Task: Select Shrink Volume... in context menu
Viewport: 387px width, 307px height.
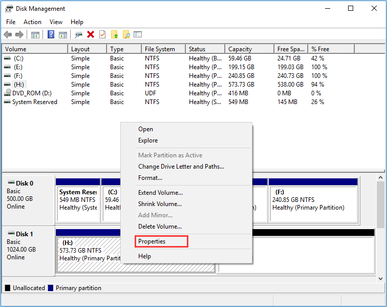Action: click(x=186, y=204)
